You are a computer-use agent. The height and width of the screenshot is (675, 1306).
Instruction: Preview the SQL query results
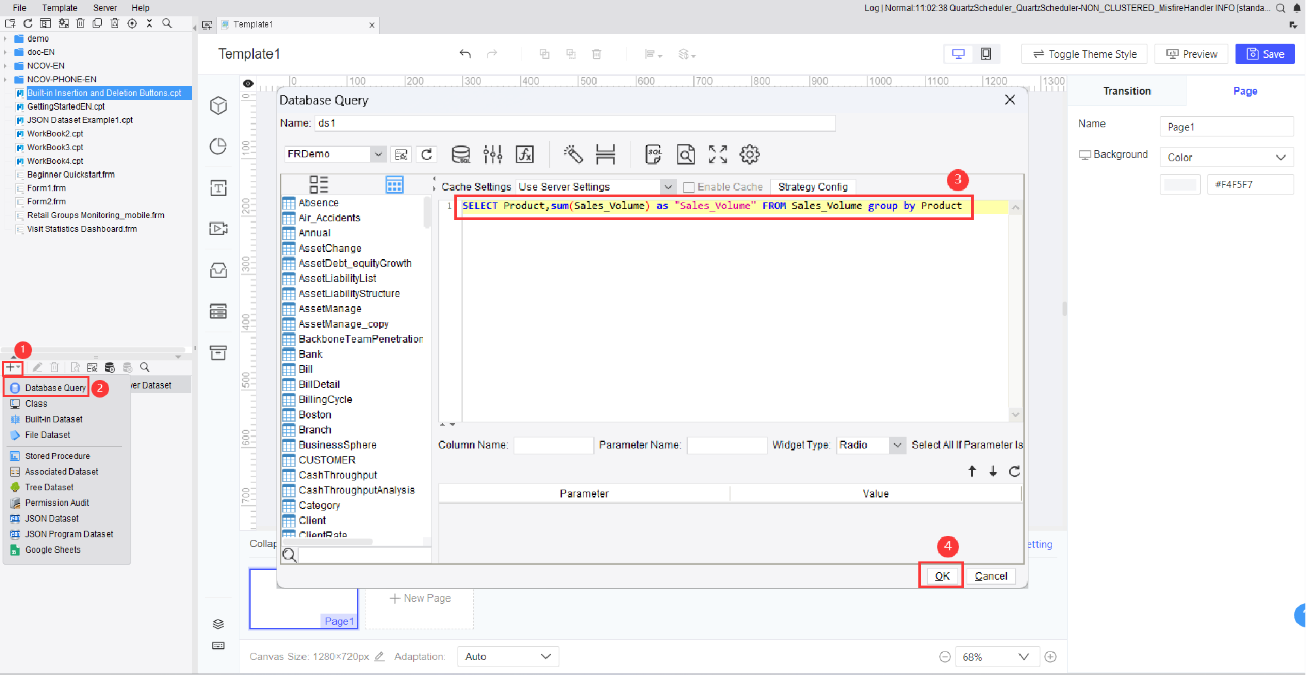[685, 154]
